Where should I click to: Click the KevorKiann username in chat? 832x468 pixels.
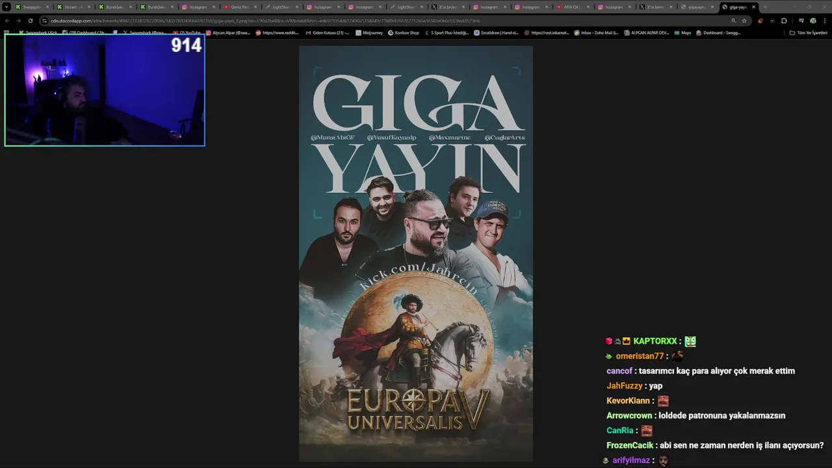click(x=629, y=401)
